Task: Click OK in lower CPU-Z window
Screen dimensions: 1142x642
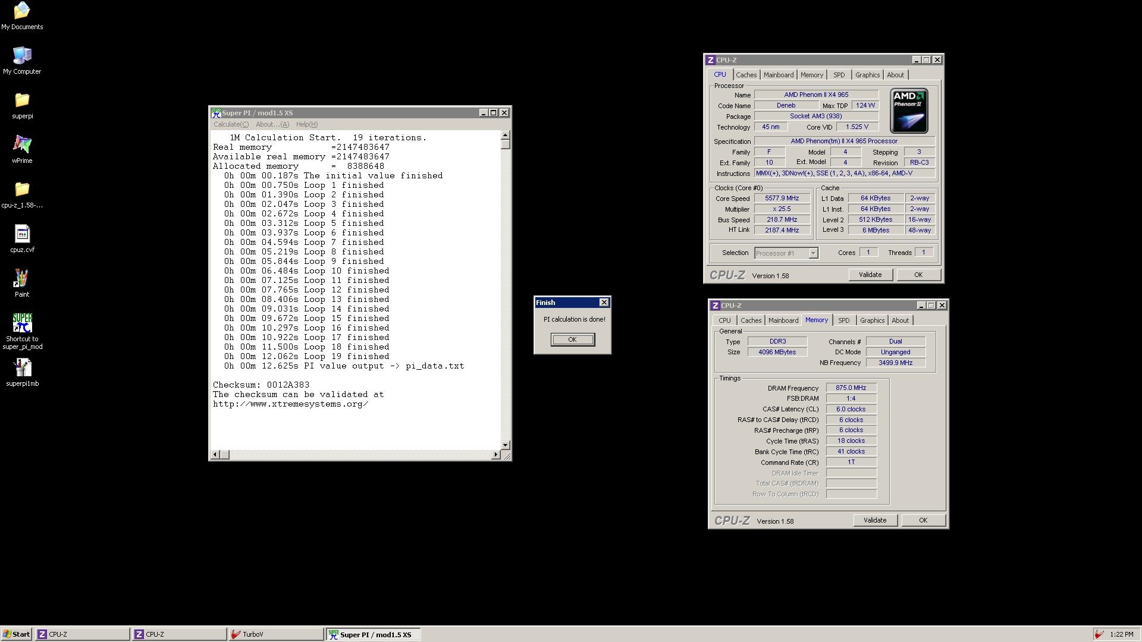Action: tap(923, 520)
